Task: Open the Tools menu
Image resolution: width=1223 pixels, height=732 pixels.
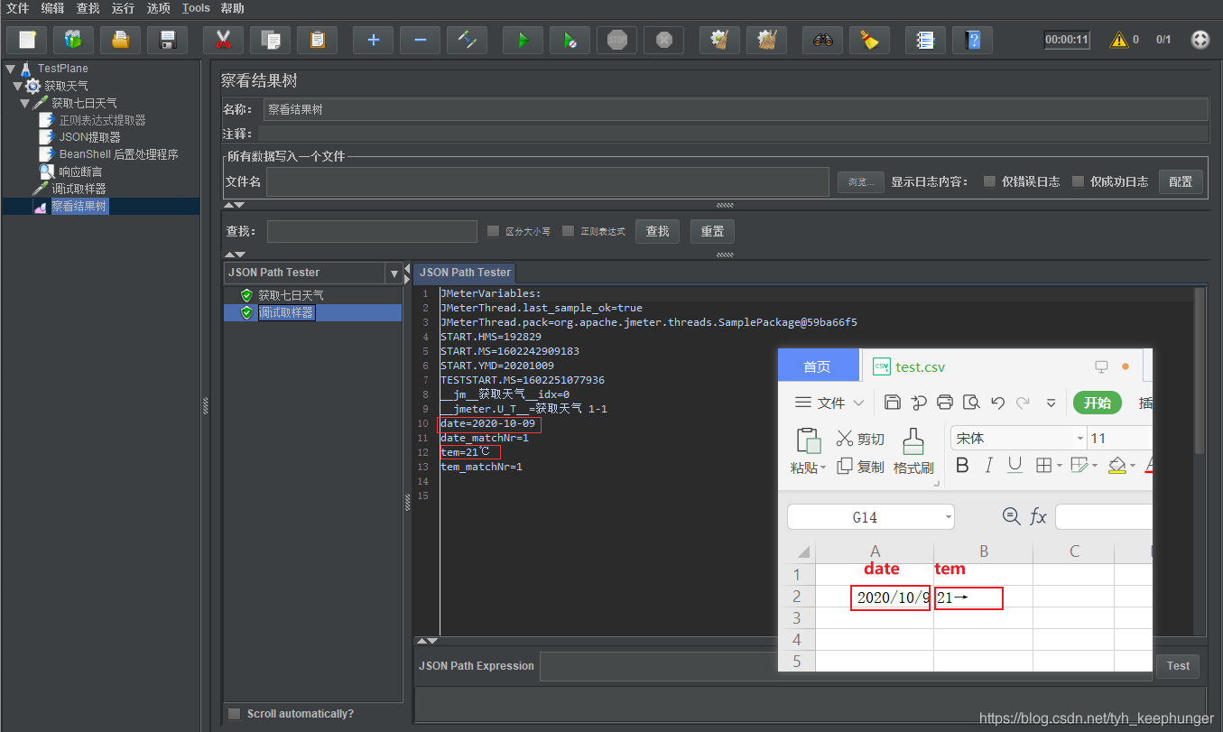Action: click(x=196, y=8)
